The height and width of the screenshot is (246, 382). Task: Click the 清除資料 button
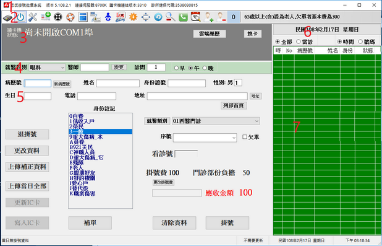[174, 223]
